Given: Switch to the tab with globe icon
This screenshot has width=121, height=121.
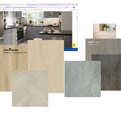Looking at the screenshot, I should [34, 5].
